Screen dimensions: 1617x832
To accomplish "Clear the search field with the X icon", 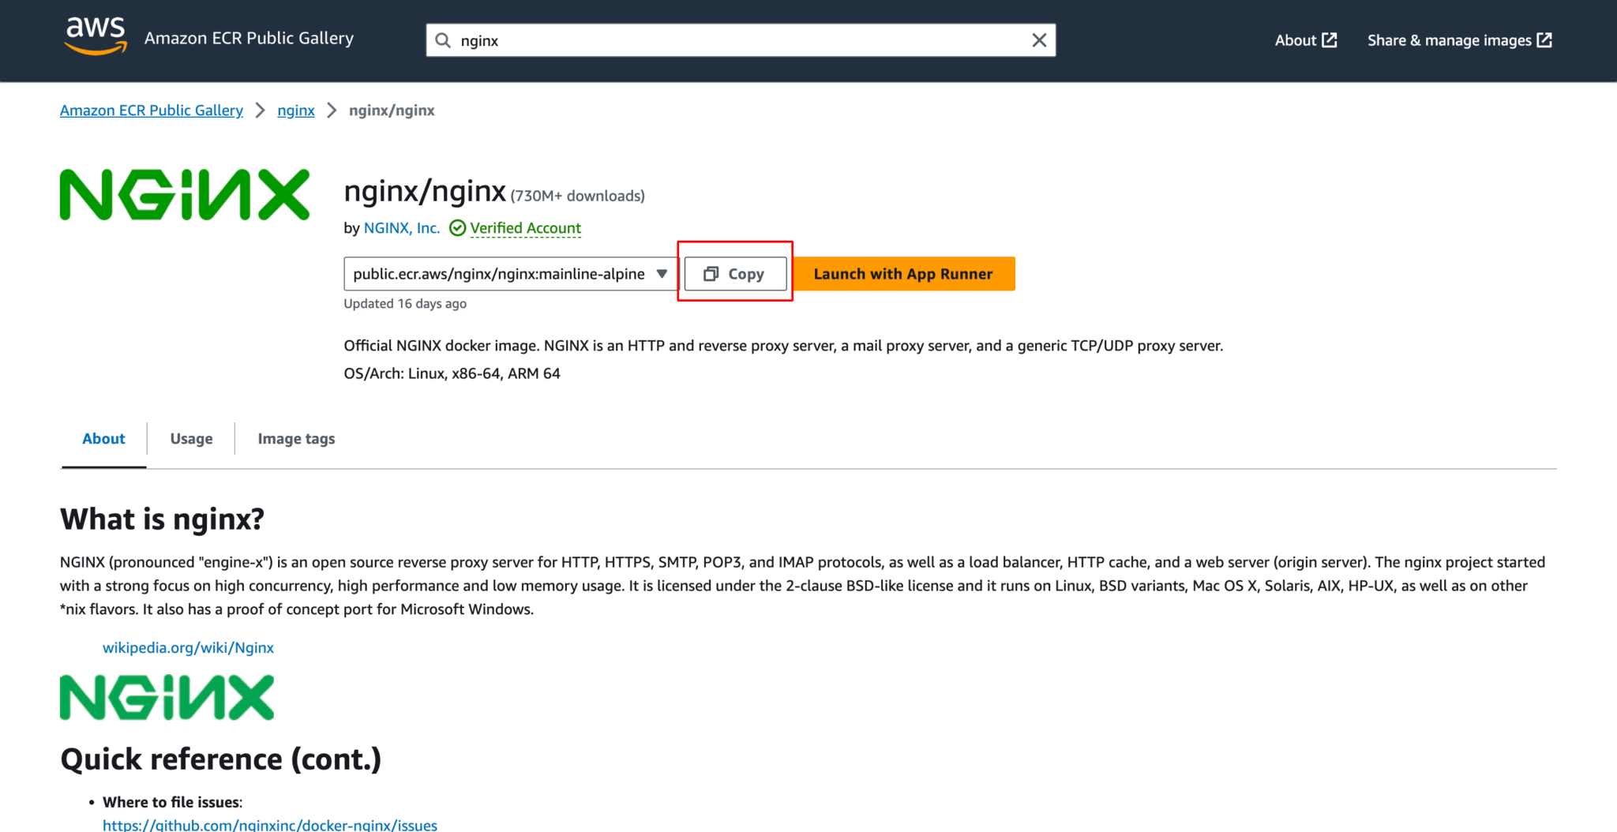I will click(1038, 40).
